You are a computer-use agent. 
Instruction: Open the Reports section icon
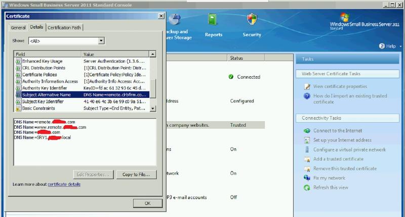pyautogui.click(x=212, y=20)
